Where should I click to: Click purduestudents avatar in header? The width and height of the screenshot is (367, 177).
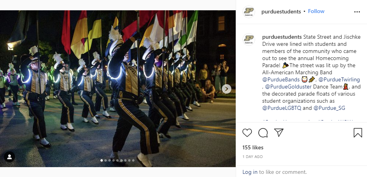tap(249, 12)
